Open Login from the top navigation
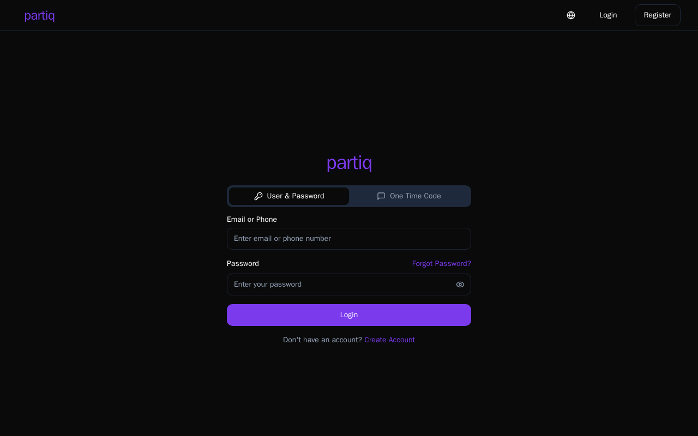 [608, 15]
